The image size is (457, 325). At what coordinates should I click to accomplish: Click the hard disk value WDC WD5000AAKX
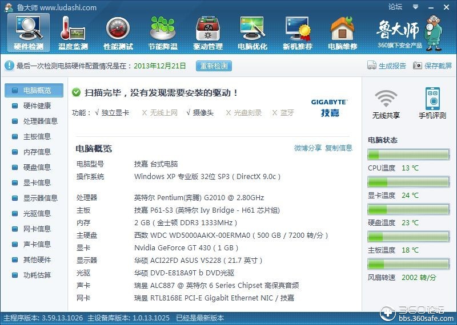pyautogui.click(x=231, y=235)
